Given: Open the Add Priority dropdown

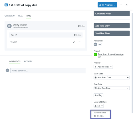Looking at the screenshot, I should coord(103,67).
